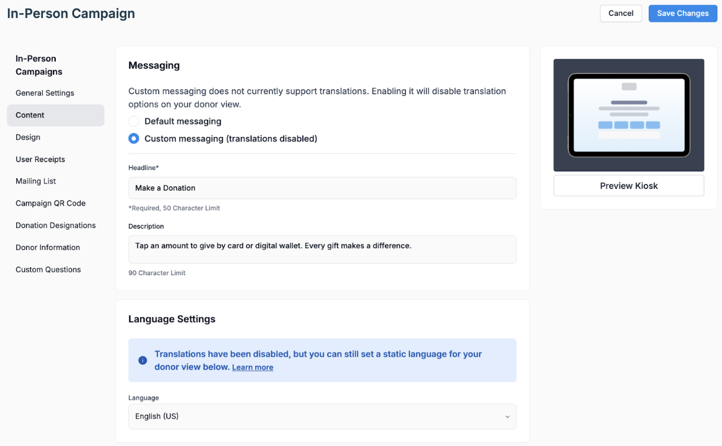722x446 pixels.
Task: Open the Design sidebar item
Action: coord(28,137)
